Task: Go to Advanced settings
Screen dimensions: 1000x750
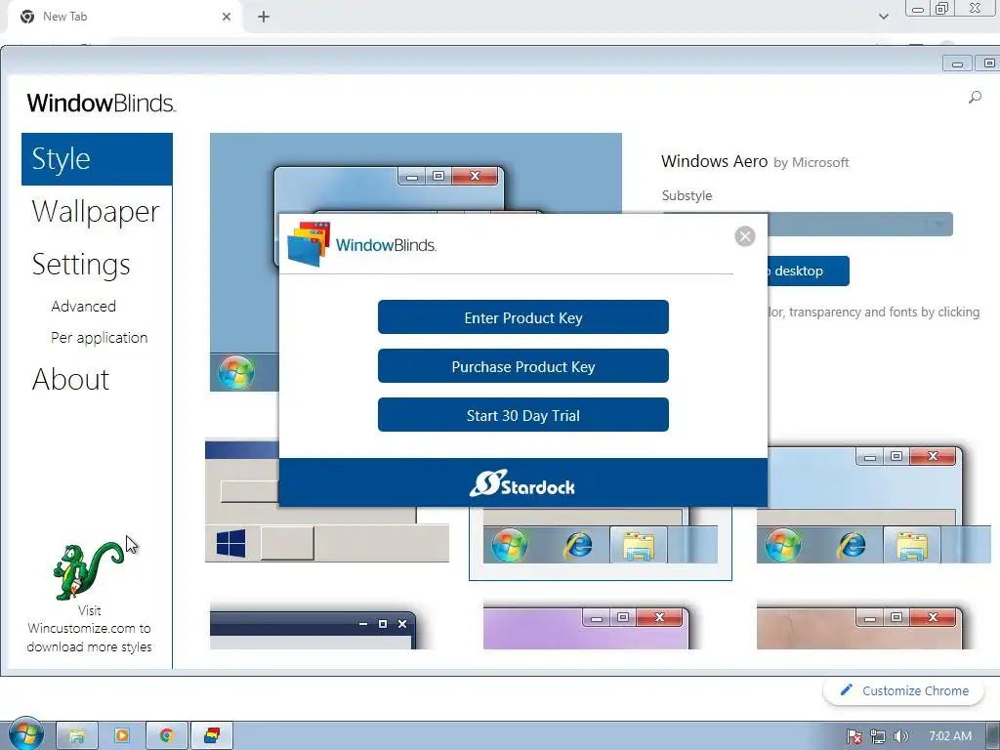Action: click(x=84, y=306)
